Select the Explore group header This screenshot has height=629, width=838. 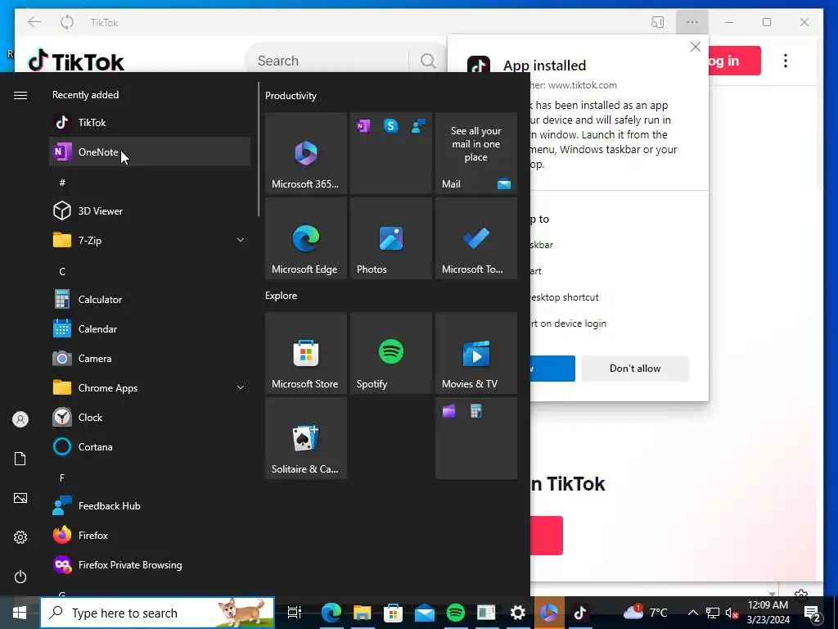point(282,296)
